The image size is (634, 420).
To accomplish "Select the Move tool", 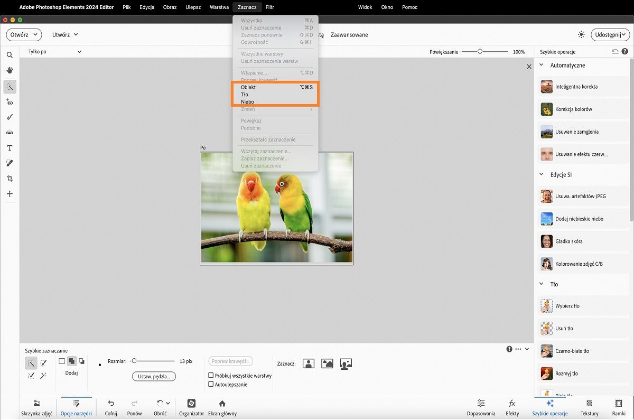I will 10,194.
